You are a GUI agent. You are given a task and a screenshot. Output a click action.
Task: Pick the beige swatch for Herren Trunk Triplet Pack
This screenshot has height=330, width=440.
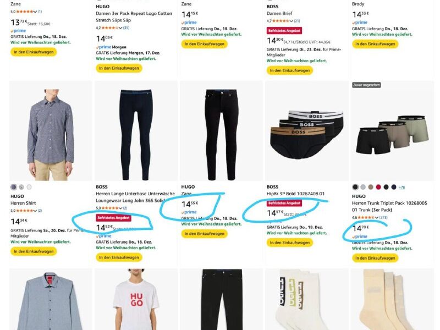coord(371,187)
